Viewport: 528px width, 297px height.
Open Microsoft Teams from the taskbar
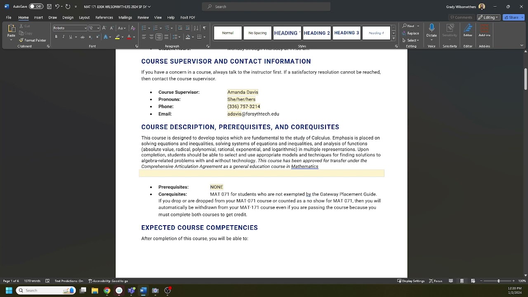pos(131,290)
